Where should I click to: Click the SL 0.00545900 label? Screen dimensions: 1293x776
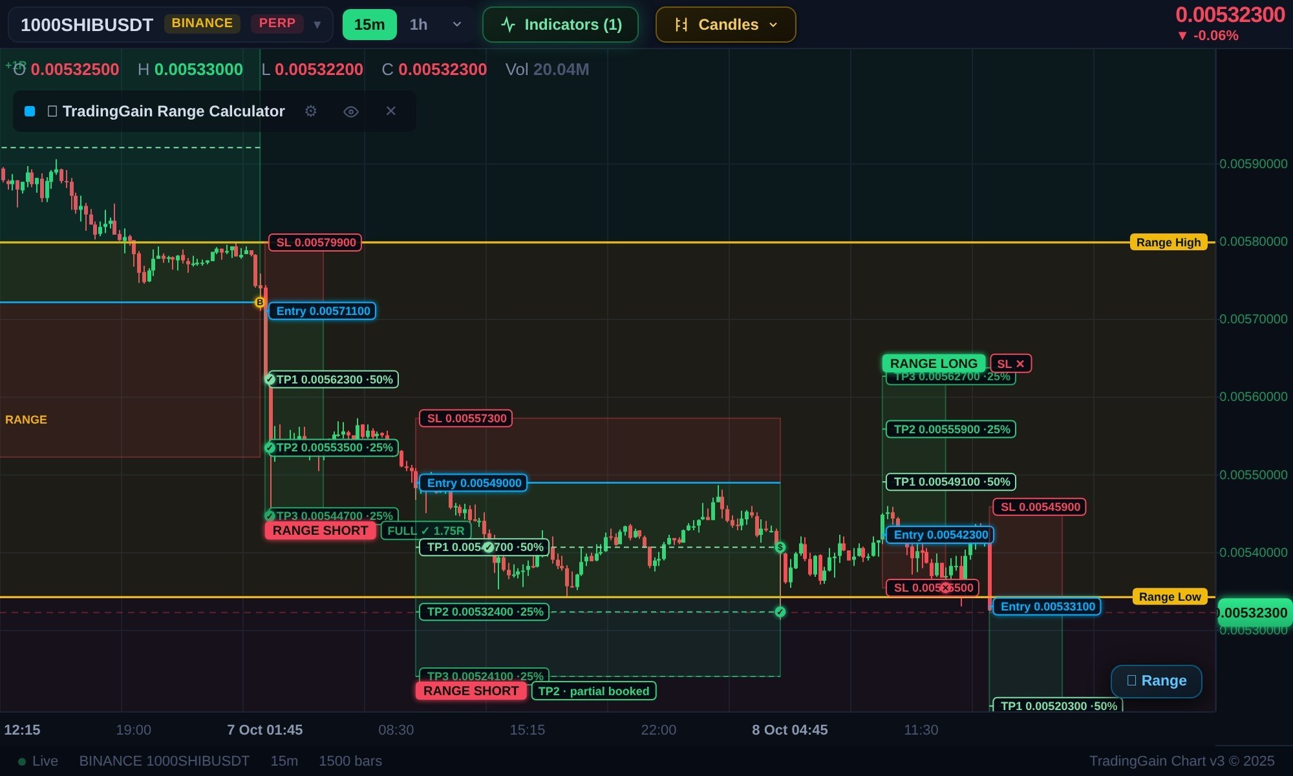(x=1040, y=507)
